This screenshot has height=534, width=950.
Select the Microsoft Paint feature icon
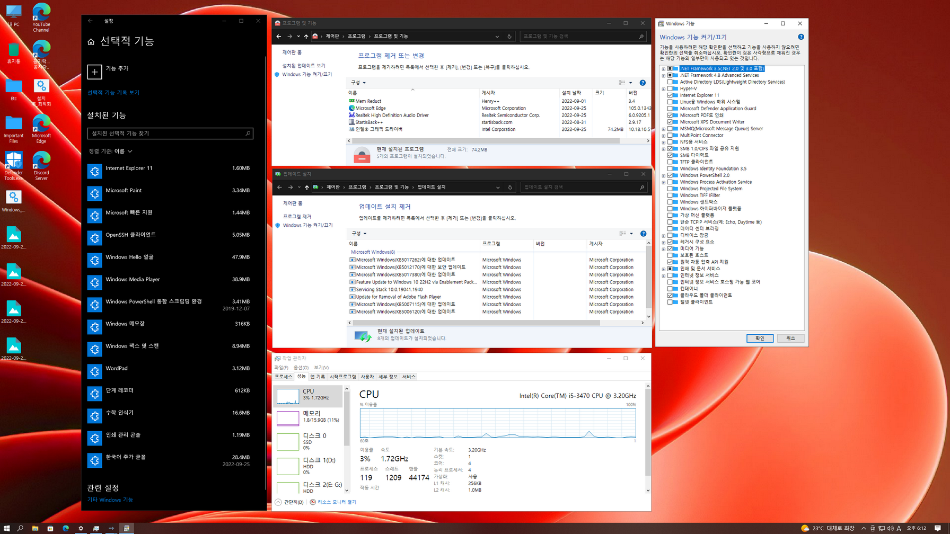(94, 193)
